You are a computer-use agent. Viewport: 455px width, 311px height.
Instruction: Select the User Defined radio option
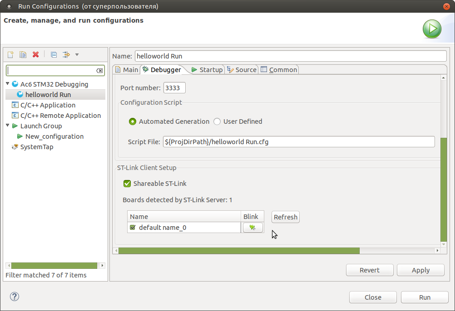[218, 121]
